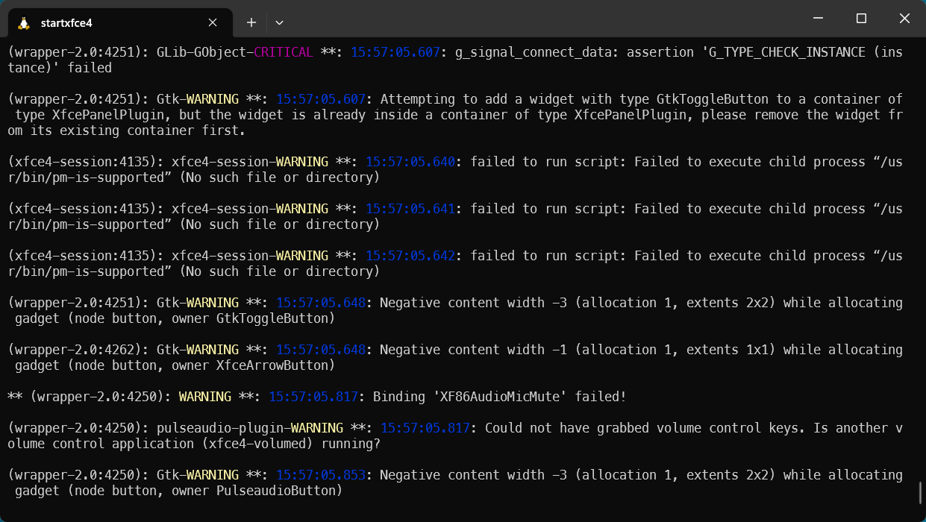Image resolution: width=926 pixels, height=522 pixels.
Task: Click the magenta CRITICAL word in the output
Action: tap(284, 52)
